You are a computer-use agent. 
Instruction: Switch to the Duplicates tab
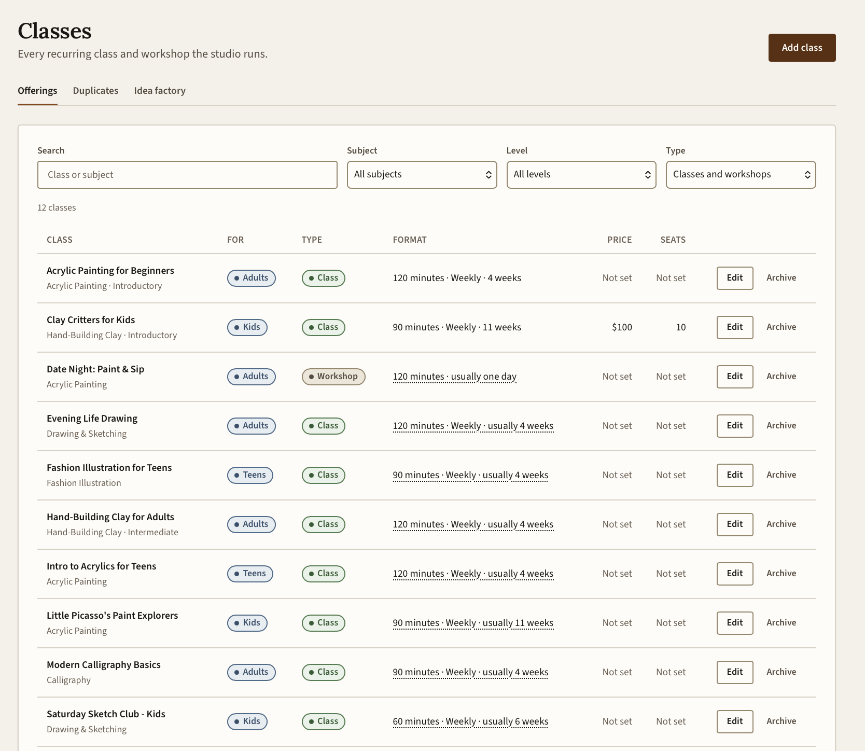pyautogui.click(x=95, y=91)
